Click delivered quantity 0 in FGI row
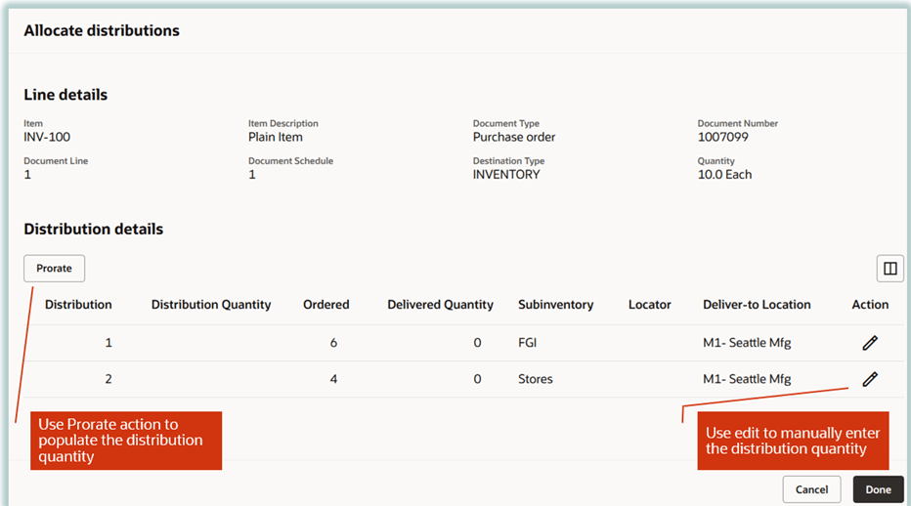 477,343
